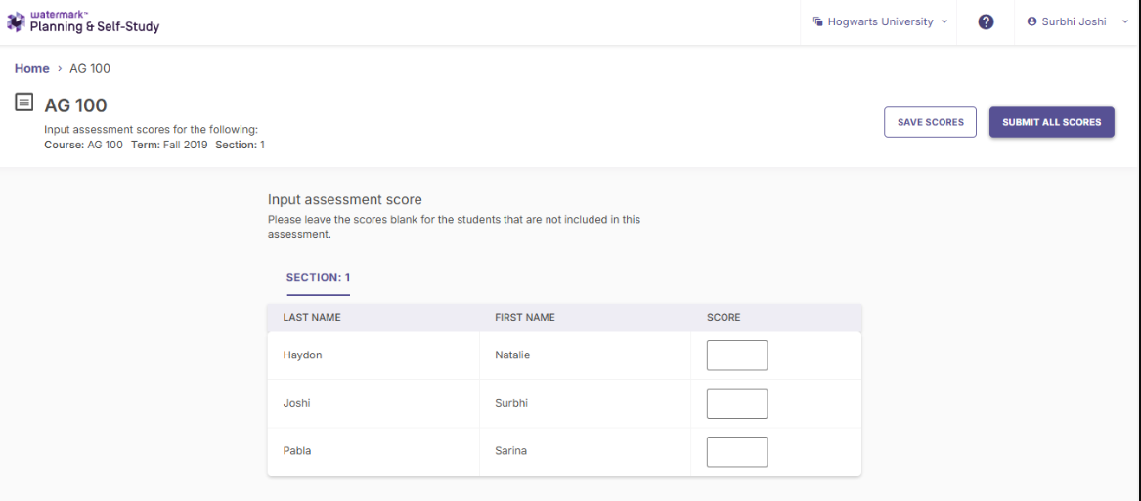Click the First Name column header

tap(525, 317)
